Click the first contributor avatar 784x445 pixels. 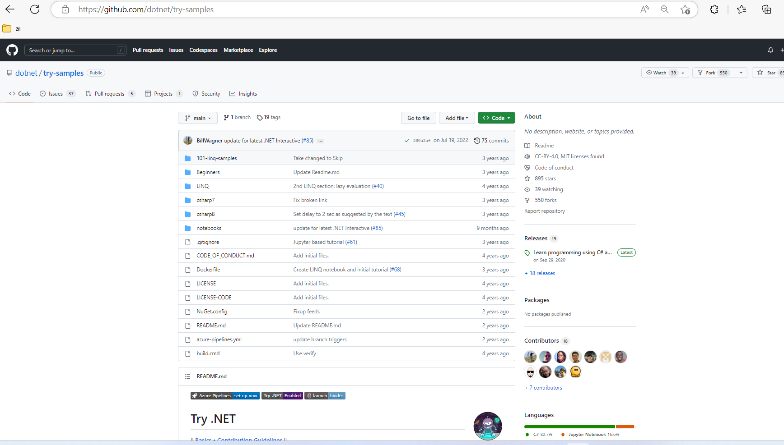(x=530, y=357)
